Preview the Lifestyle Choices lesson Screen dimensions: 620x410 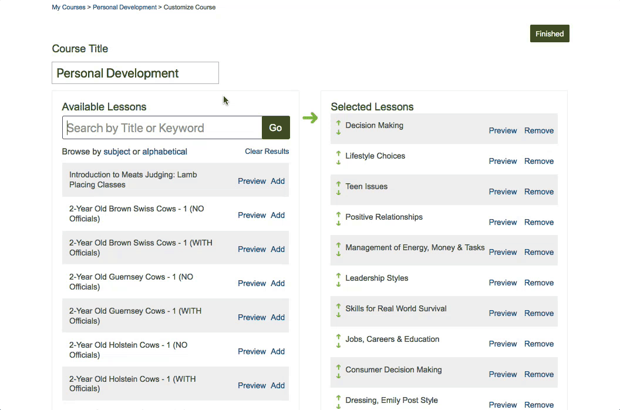coord(503,161)
